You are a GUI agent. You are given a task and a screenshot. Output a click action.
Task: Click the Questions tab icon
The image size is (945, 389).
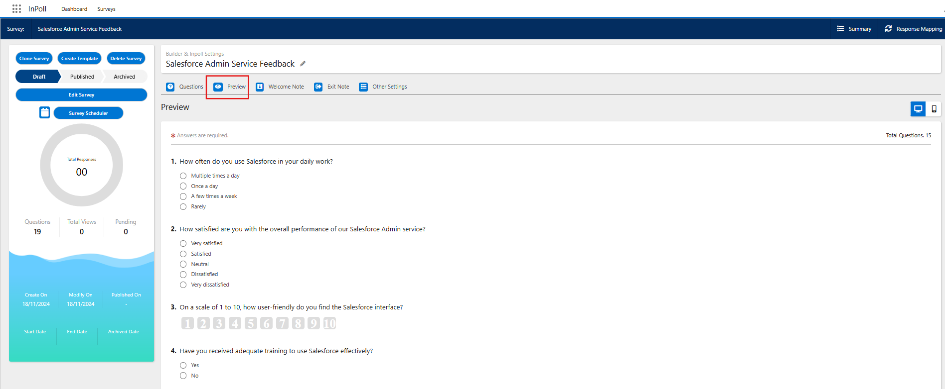[170, 87]
